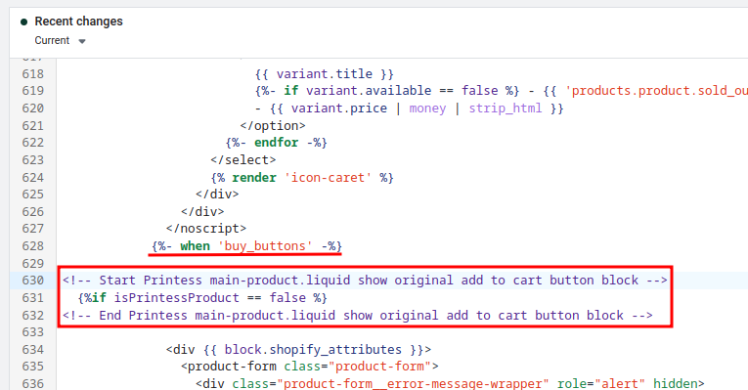Click the 'products.product.sold_ou' string
748x390 pixels.
(656, 91)
